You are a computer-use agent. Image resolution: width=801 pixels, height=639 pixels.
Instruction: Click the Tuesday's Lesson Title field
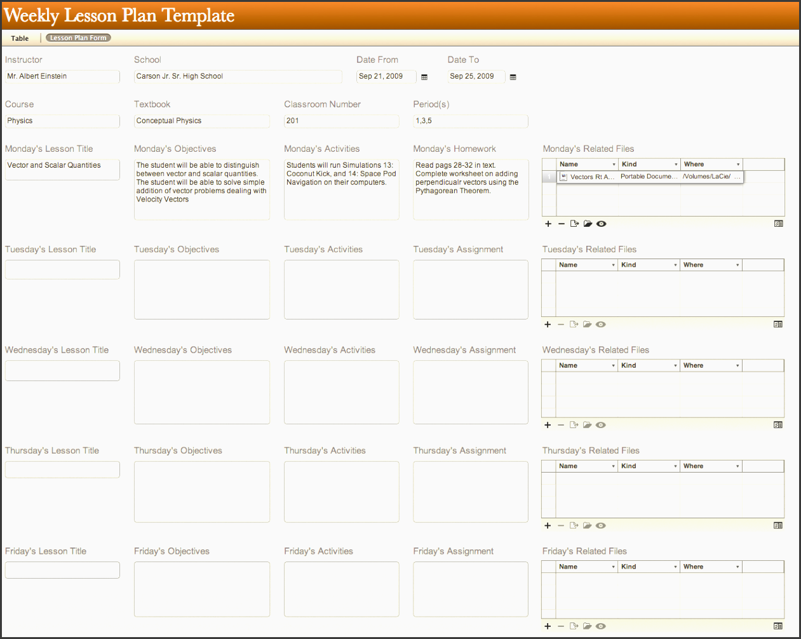point(62,269)
